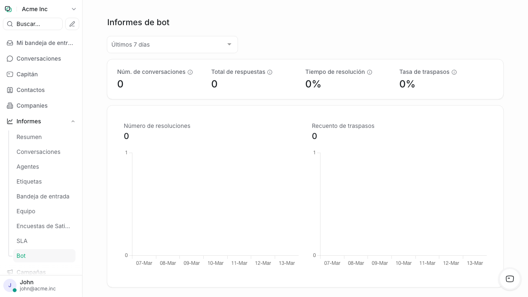Screen dimensions: 528x297
Task: Open the Últimos 7 días dropdown
Action: click(x=172, y=44)
